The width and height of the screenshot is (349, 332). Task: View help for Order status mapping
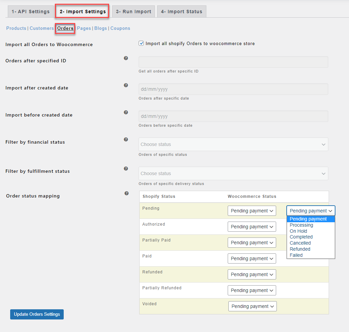[126, 193]
